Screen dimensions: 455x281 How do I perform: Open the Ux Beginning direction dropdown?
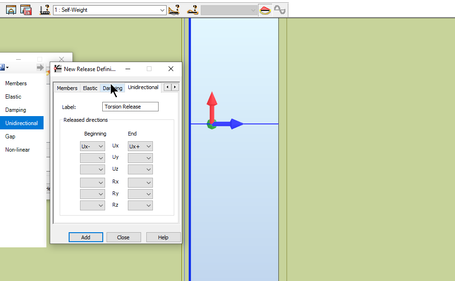(92, 146)
